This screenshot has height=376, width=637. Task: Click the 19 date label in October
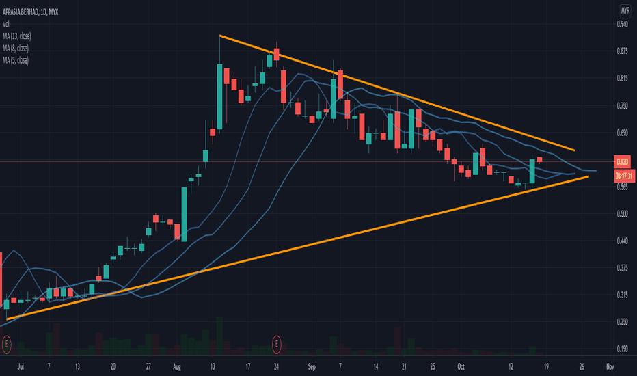tap(546, 367)
